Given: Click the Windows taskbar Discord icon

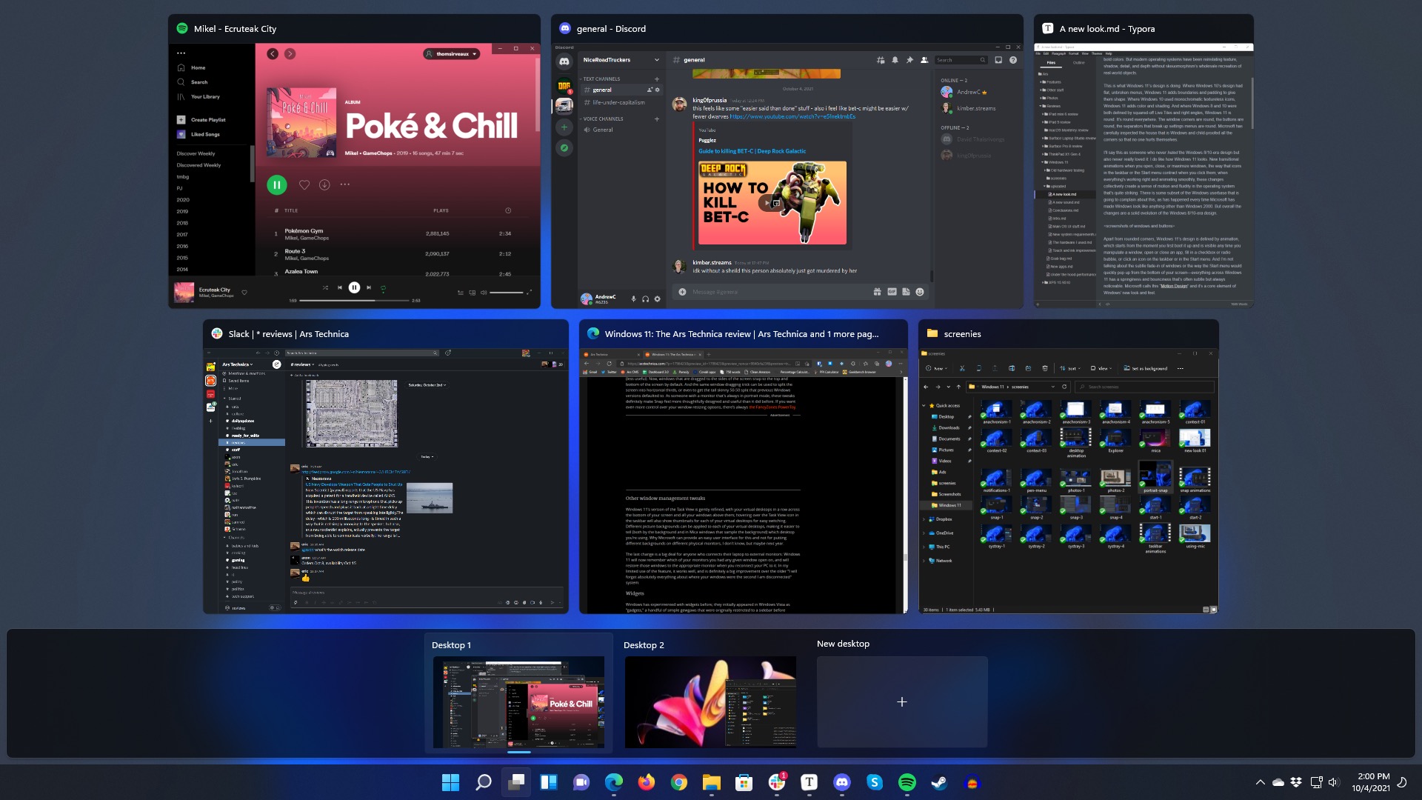Looking at the screenshot, I should [841, 781].
